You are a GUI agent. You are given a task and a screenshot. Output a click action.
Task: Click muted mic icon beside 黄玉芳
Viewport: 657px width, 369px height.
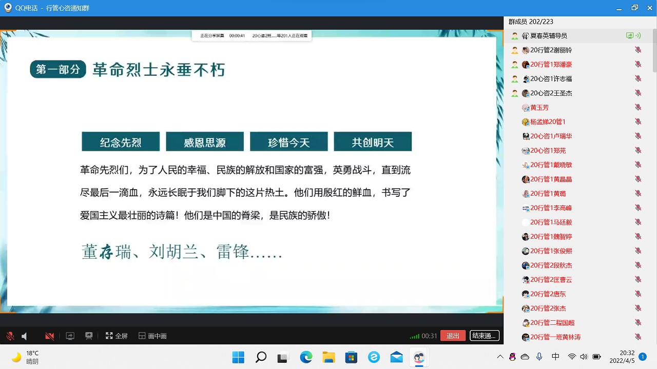[638, 108]
